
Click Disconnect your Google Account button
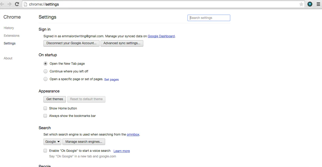71,43
